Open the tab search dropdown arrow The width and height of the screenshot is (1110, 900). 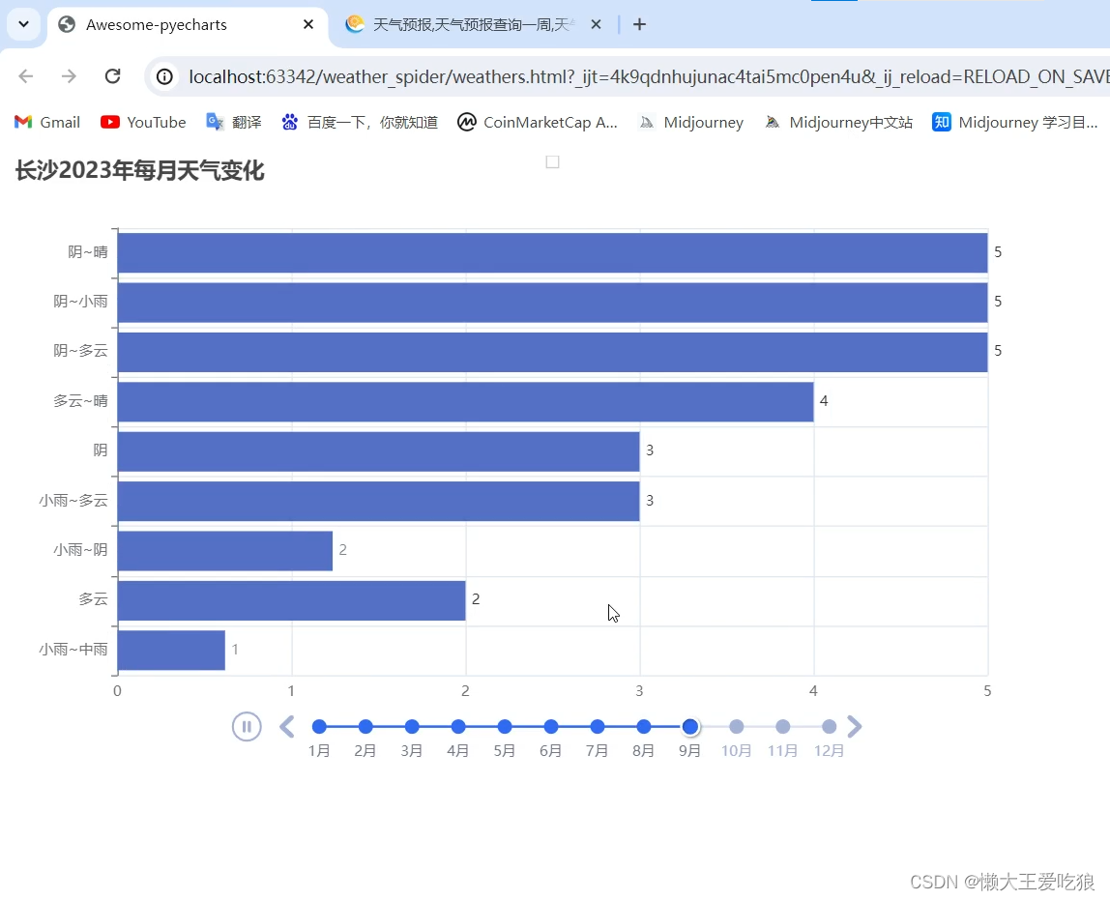point(23,24)
